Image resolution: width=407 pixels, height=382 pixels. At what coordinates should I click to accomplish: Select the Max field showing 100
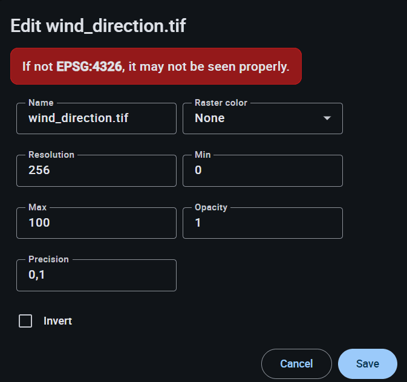pos(96,223)
